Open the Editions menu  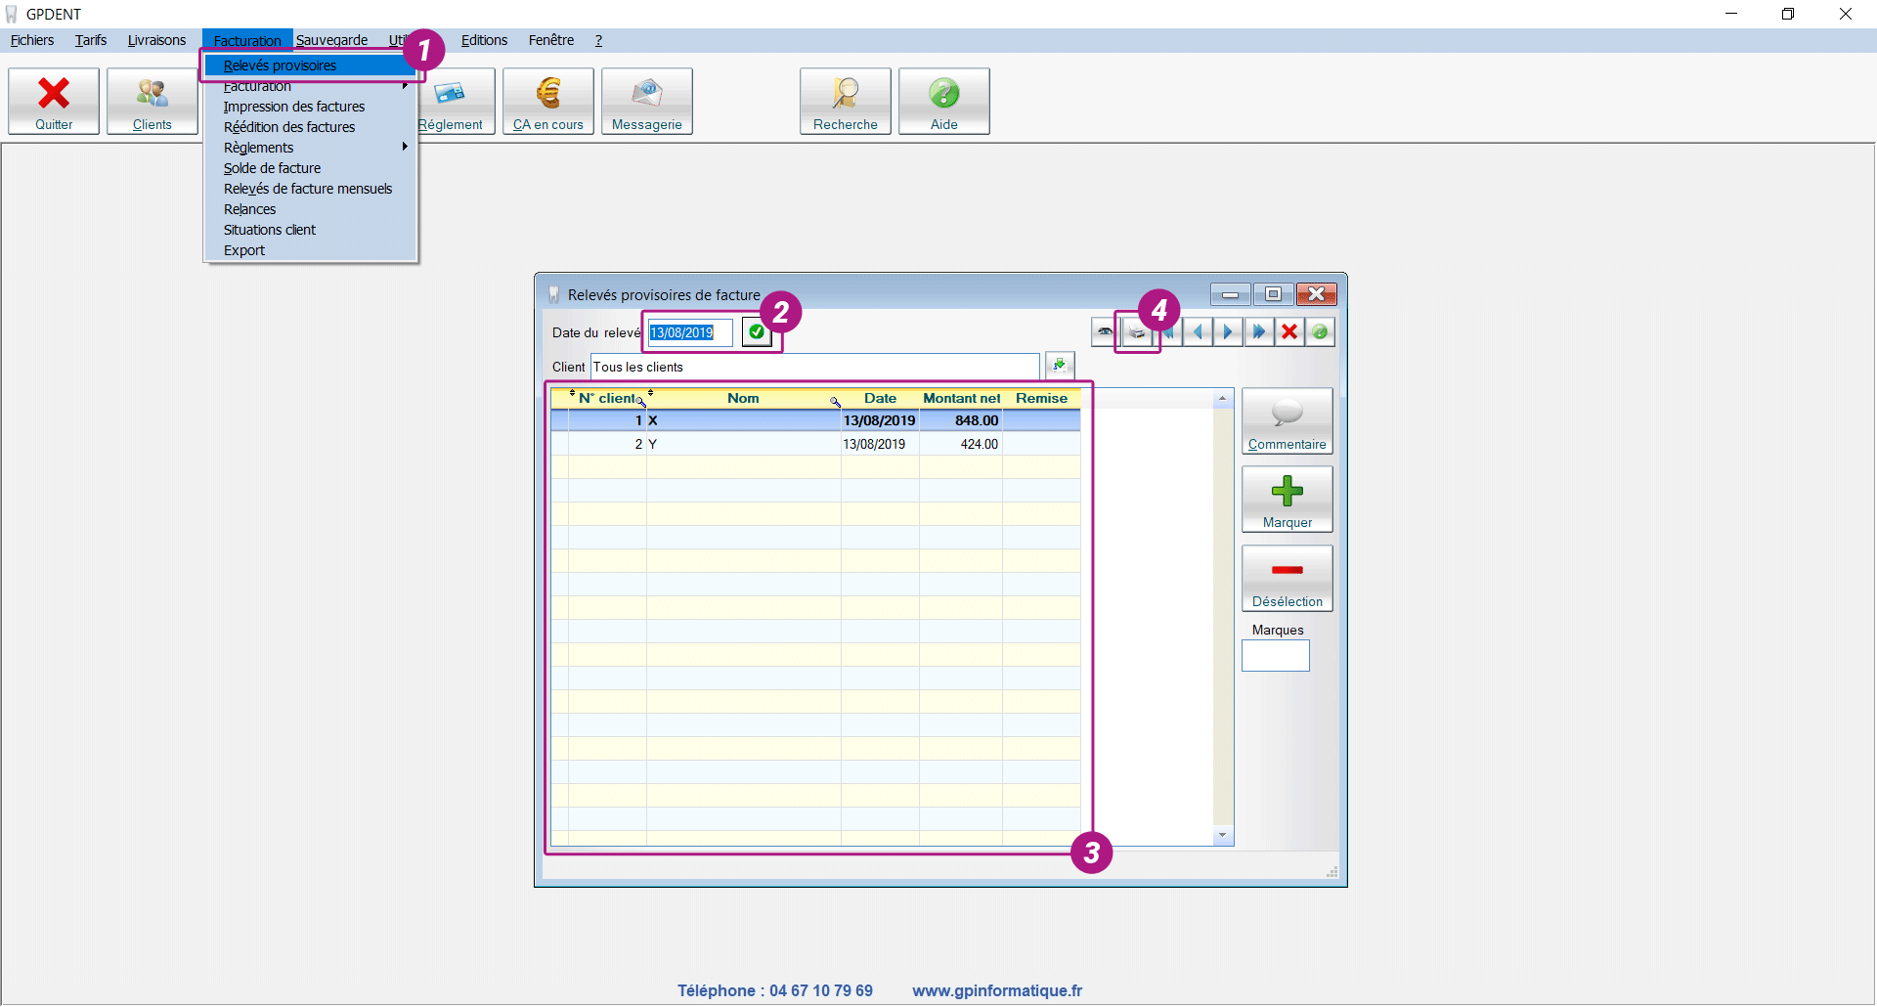484,40
